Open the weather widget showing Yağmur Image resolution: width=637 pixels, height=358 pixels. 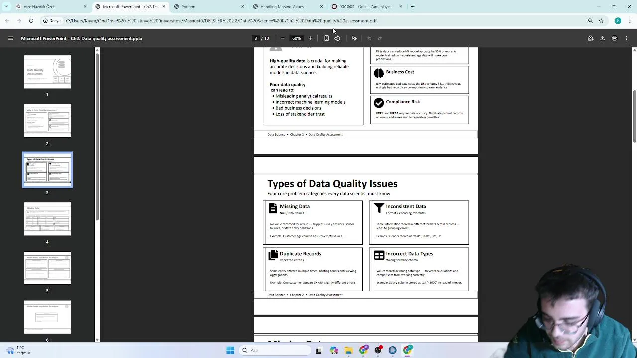pyautogui.click(x=18, y=350)
